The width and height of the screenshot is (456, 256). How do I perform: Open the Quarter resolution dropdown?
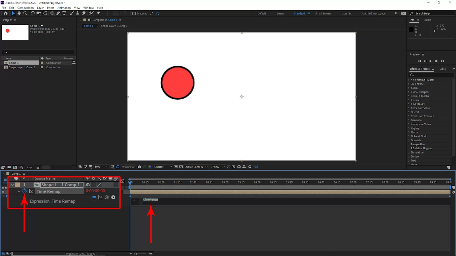tap(163, 167)
